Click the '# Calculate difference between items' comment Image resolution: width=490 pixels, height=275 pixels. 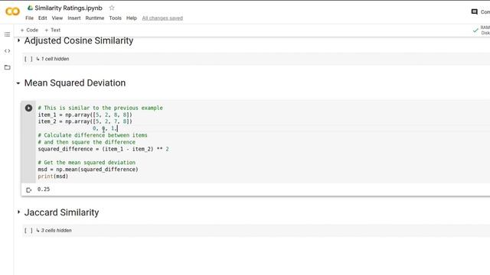pos(93,135)
